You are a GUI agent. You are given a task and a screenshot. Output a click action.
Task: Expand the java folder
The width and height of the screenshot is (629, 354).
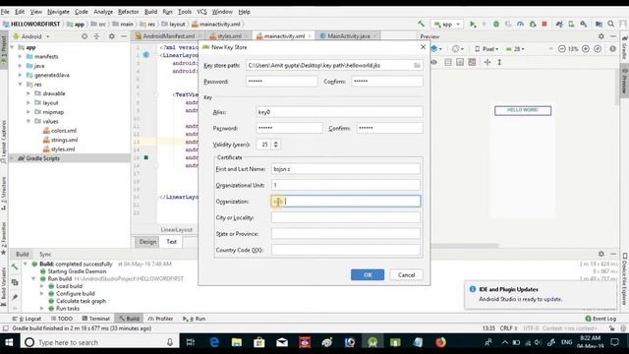coord(20,66)
